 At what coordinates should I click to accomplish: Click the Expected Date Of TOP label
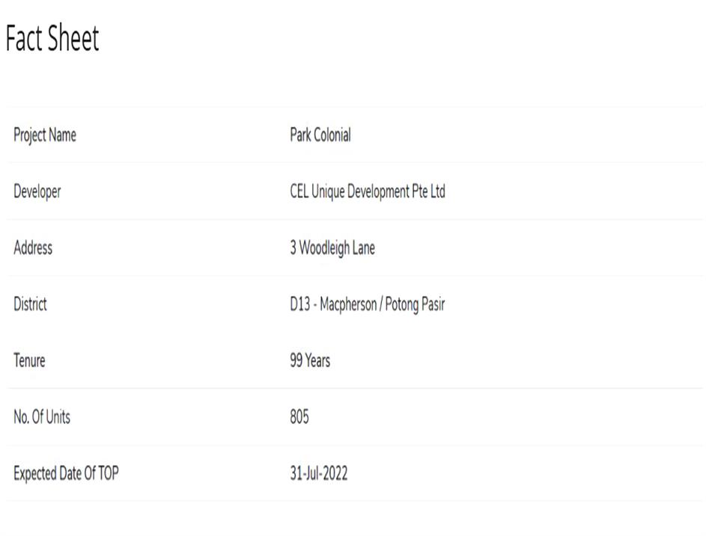click(66, 474)
